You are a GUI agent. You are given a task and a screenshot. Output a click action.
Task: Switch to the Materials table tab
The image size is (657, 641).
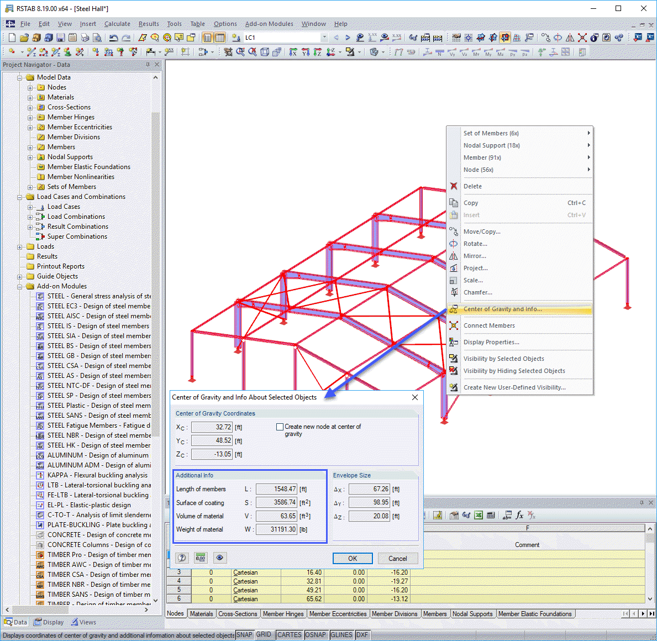[x=201, y=614]
